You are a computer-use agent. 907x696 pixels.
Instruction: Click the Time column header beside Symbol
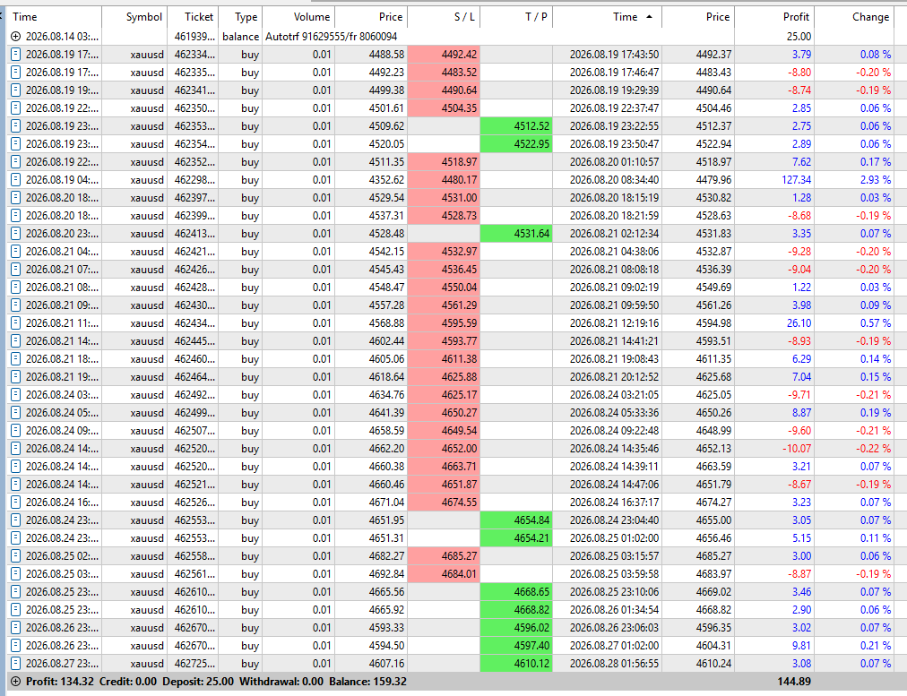tap(55, 17)
